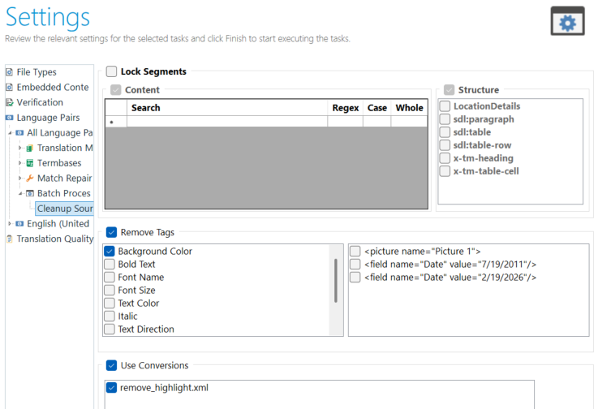Viewport: 598px width, 409px height.
Task: Enable the Lock Segments checkbox
Action: pyautogui.click(x=111, y=71)
